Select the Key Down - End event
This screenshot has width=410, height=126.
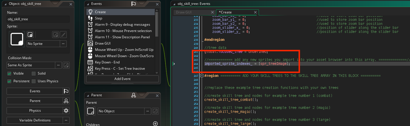point(120,62)
